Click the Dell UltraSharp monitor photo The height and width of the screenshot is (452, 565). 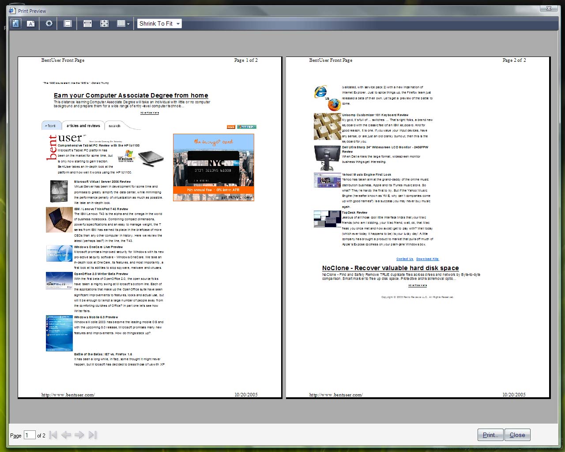tap(327, 158)
